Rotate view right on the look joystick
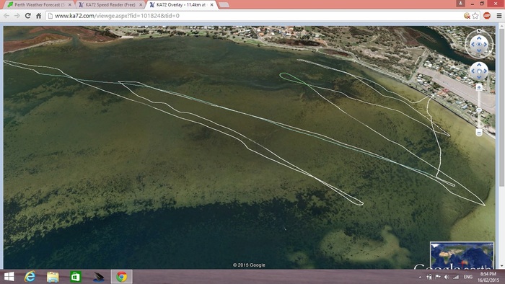This screenshot has width=505, height=284. click(x=486, y=45)
